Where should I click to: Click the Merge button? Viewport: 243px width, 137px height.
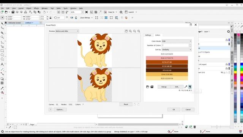pyautogui.click(x=164, y=87)
